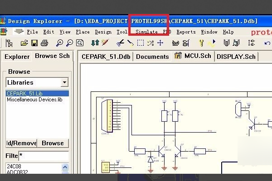272x181 pixels.
Task: Click the gray down arrow icon near File
Action: [19, 31]
